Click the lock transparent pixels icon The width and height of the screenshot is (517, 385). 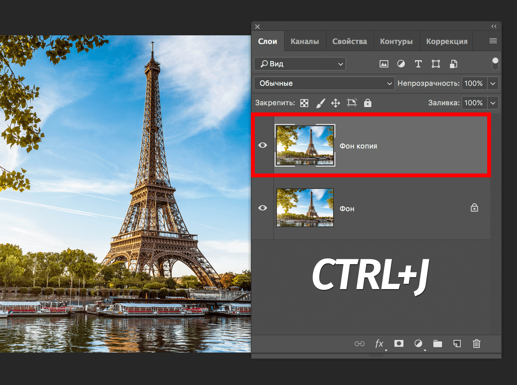click(304, 103)
